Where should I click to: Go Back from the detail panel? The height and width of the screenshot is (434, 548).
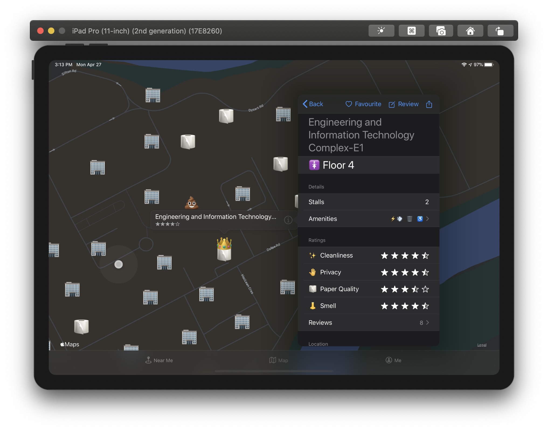click(313, 104)
